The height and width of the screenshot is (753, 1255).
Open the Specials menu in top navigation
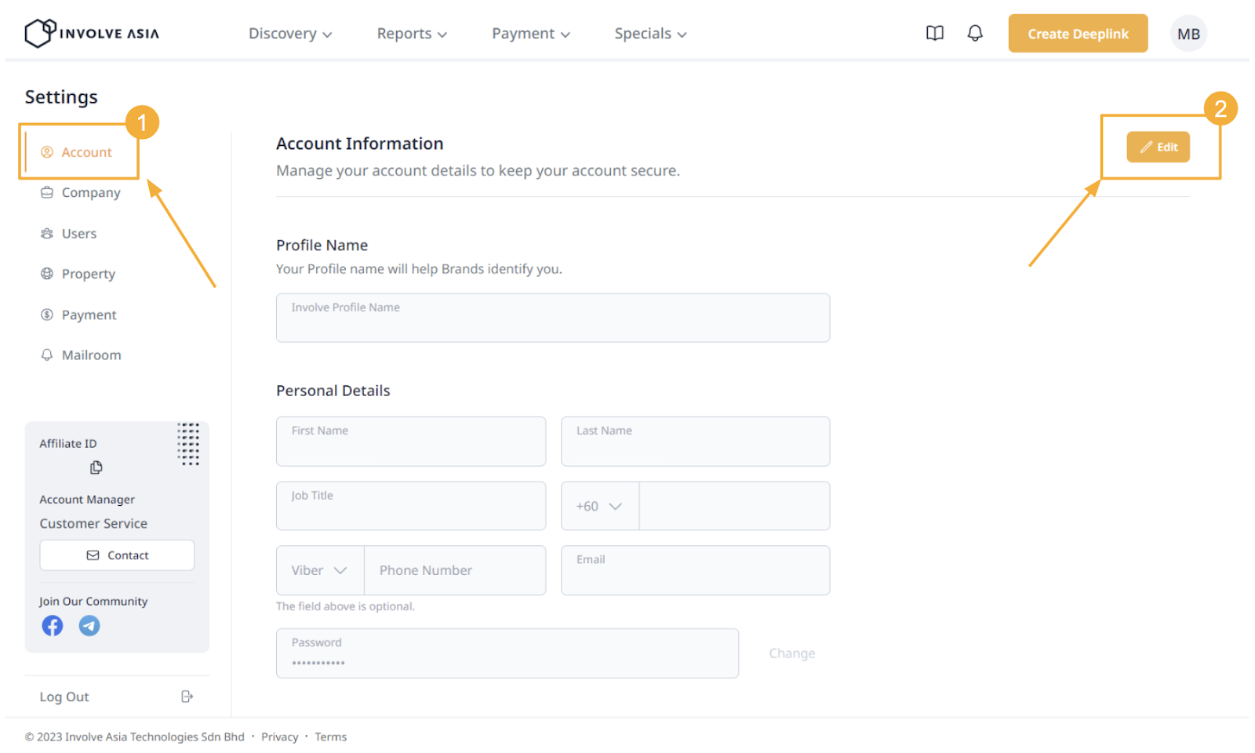649,34
